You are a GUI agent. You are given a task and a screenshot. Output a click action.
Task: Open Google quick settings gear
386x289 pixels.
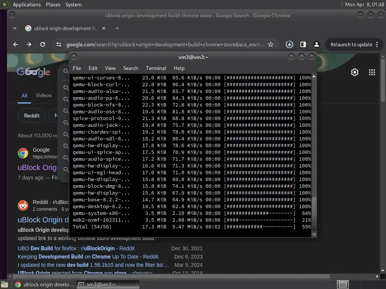pos(354,72)
